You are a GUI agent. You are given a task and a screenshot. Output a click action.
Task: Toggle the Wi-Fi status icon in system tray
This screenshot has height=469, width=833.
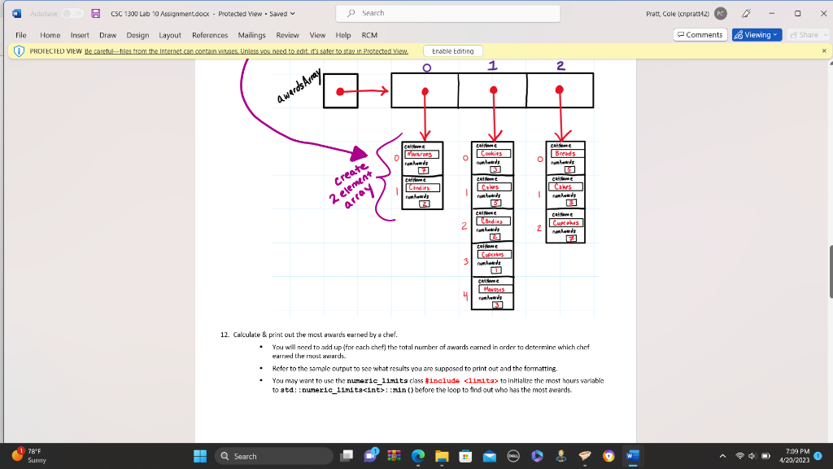(x=740, y=457)
